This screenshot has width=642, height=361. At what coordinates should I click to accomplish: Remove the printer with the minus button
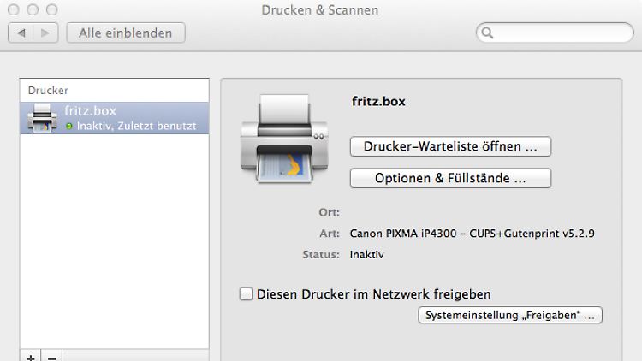[x=51, y=356]
